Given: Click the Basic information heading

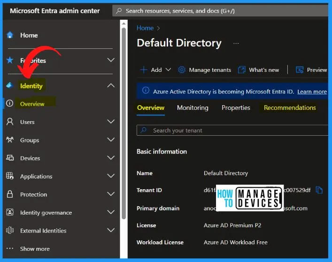Looking at the screenshot, I should (x=162, y=152).
